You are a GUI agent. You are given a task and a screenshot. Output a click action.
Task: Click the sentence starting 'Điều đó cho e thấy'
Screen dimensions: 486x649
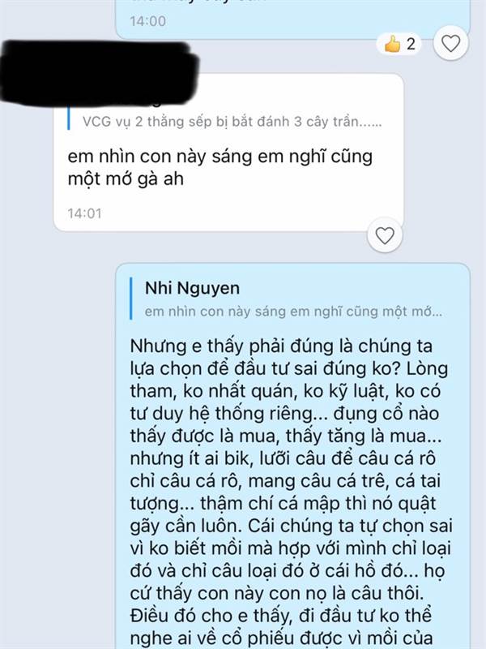[x=280, y=626]
